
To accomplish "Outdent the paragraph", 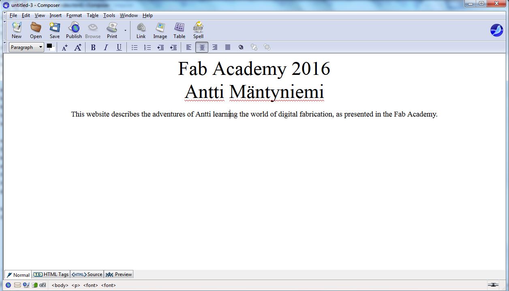I will coord(160,47).
